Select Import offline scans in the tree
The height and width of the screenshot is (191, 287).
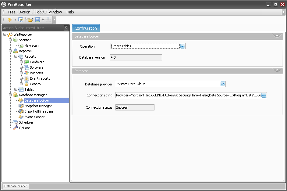(39, 111)
